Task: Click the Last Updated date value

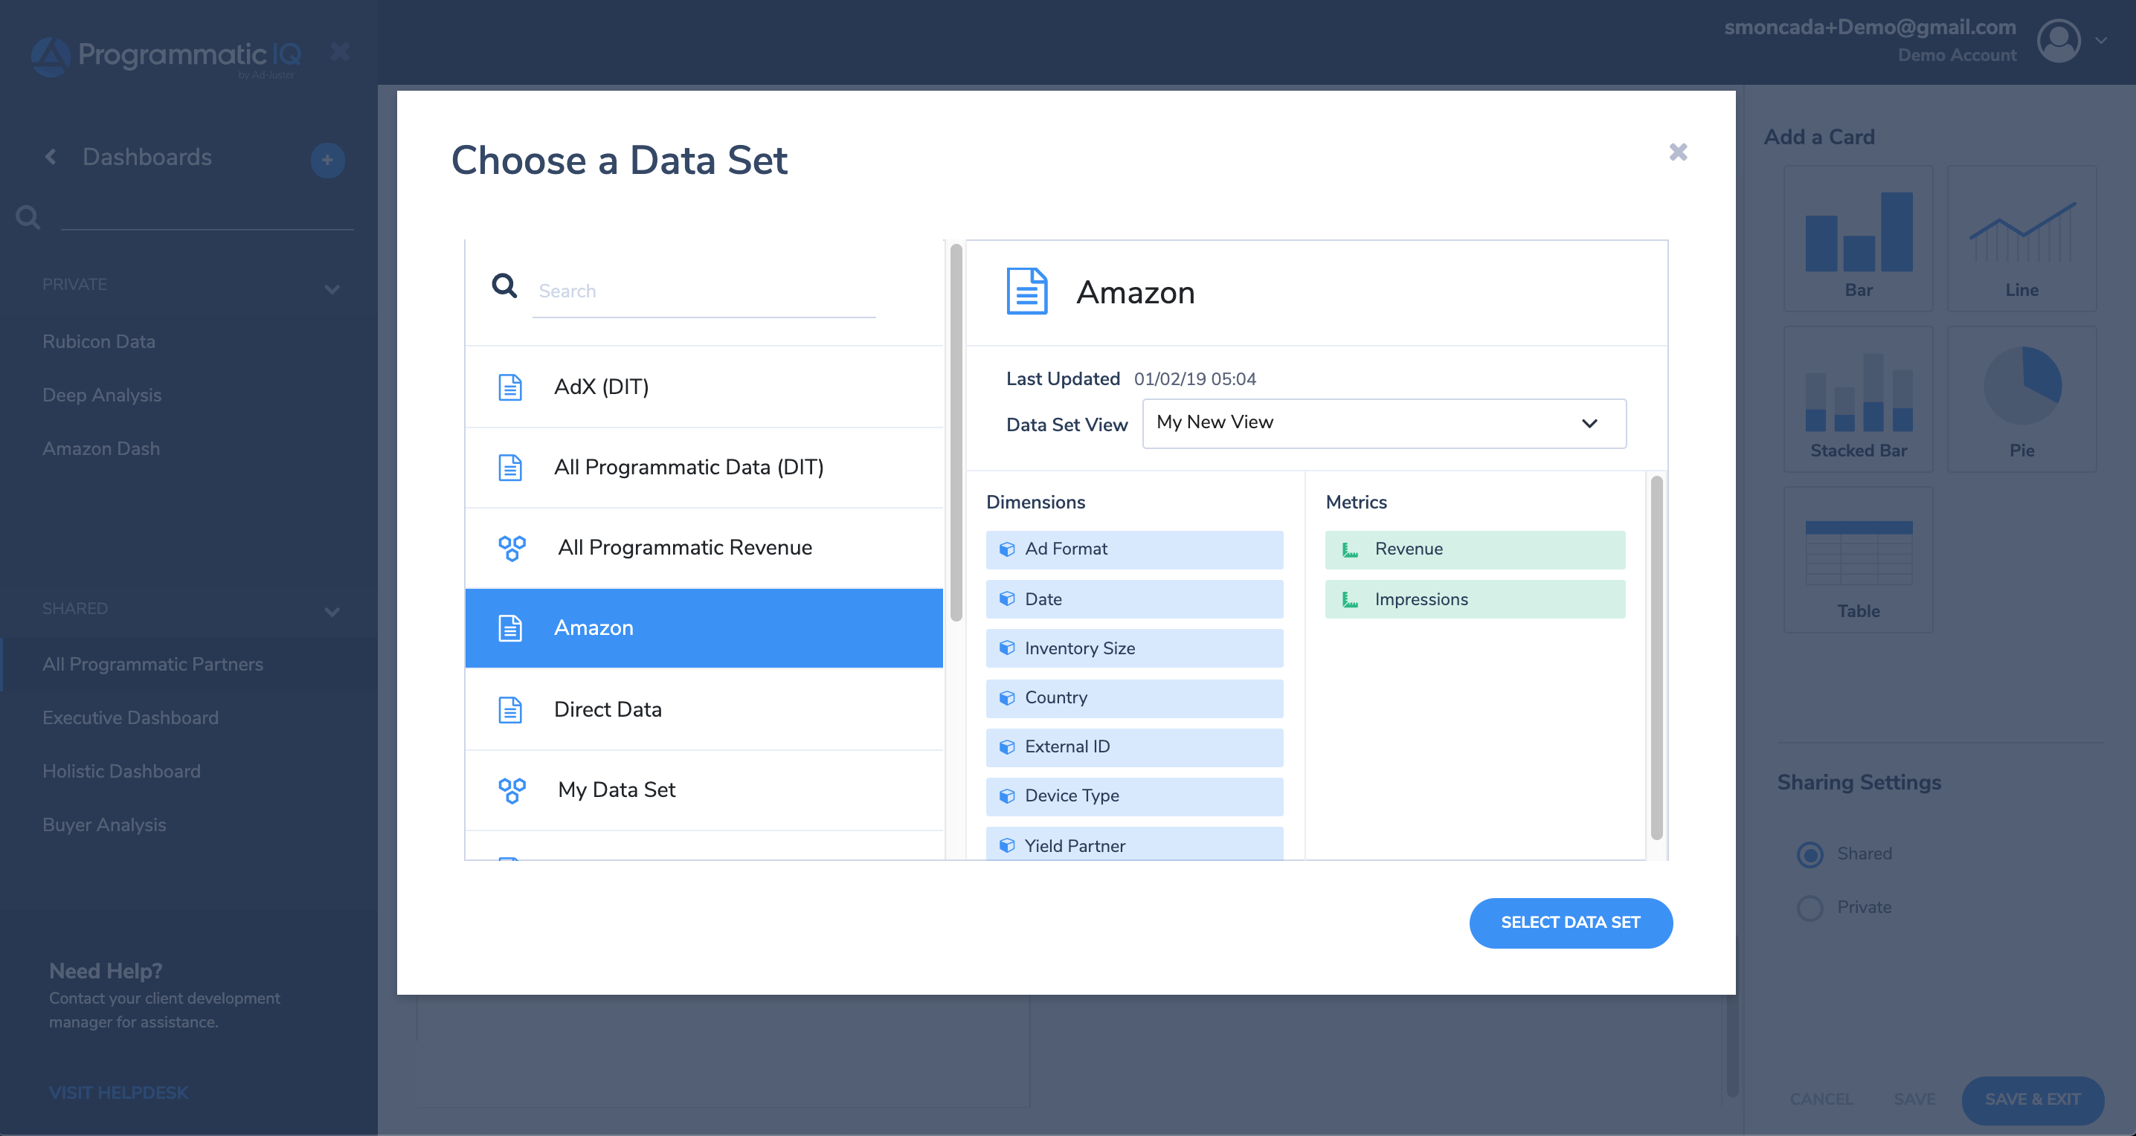Action: click(x=1194, y=378)
